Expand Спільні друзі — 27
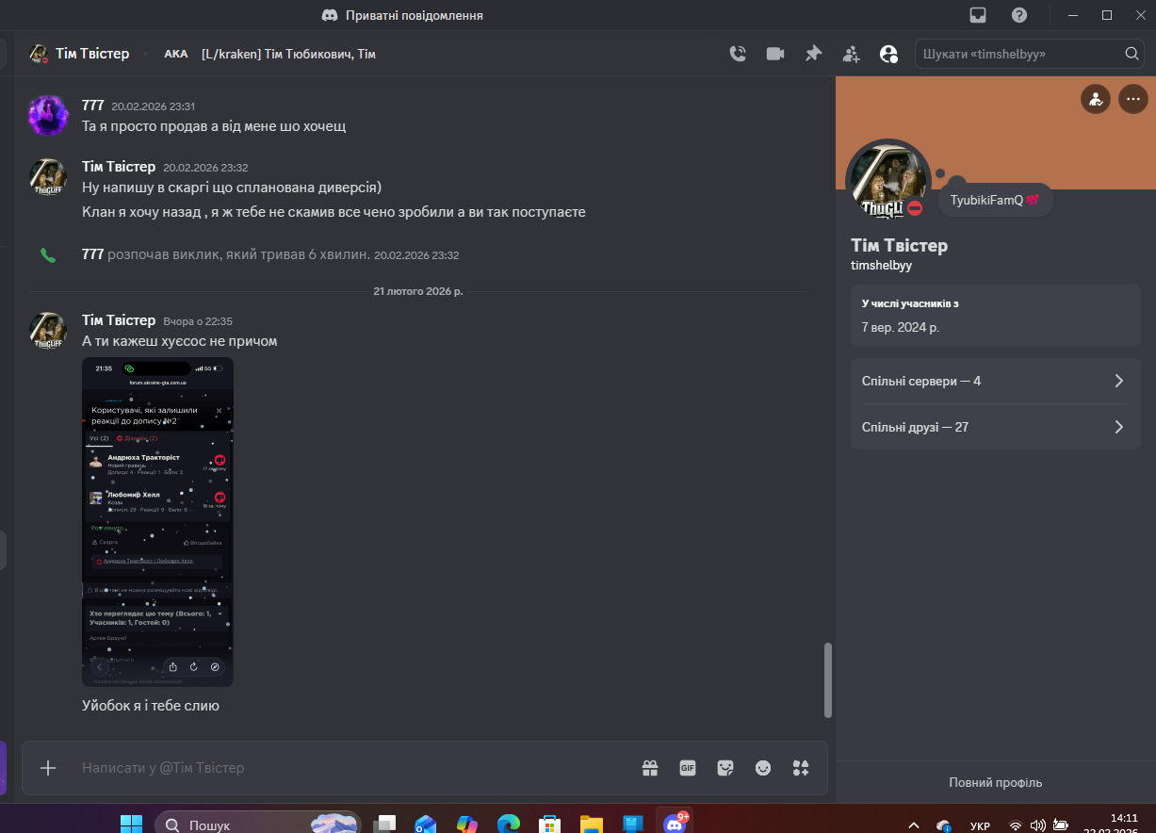This screenshot has width=1156, height=833. pyautogui.click(x=995, y=427)
